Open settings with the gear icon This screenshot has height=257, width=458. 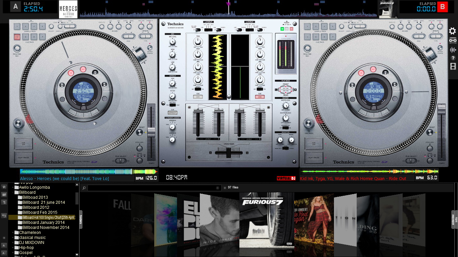(x=453, y=31)
